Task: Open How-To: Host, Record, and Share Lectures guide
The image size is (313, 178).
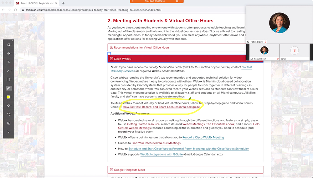Action: [161, 107]
